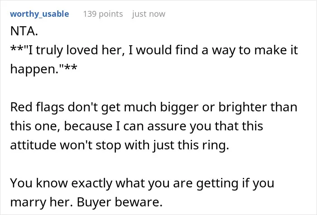This screenshot has height=215, width=317.
Task: Click the 139 points score label
Action: click(x=103, y=14)
